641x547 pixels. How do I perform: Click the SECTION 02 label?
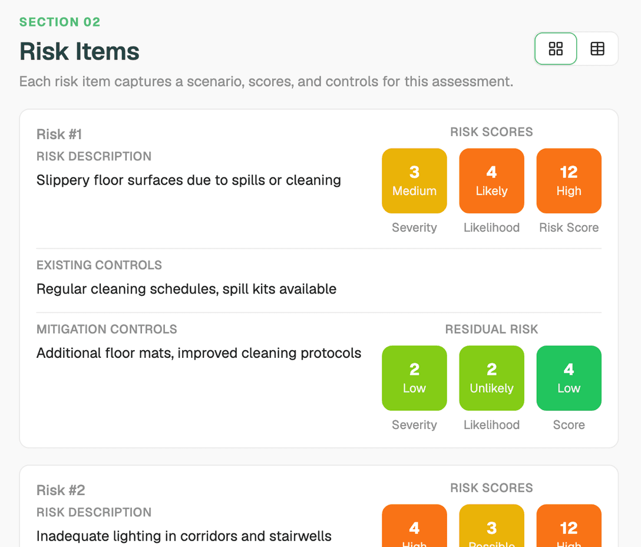tap(60, 22)
